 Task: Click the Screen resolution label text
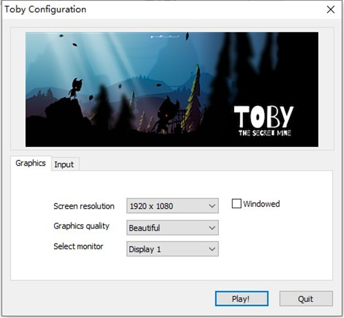click(84, 206)
